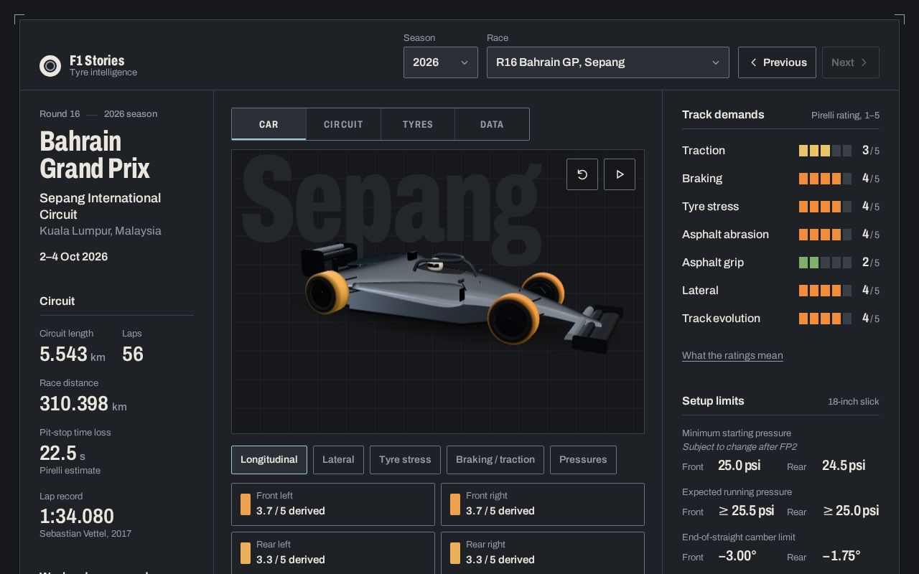Click the Tyre stress row label
The image size is (919, 574).
point(710,207)
